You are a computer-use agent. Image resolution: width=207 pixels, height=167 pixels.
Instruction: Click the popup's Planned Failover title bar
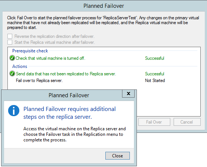point(69,95)
